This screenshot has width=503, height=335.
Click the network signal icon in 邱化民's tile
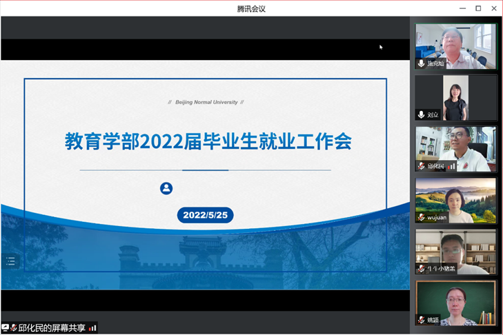point(453,166)
